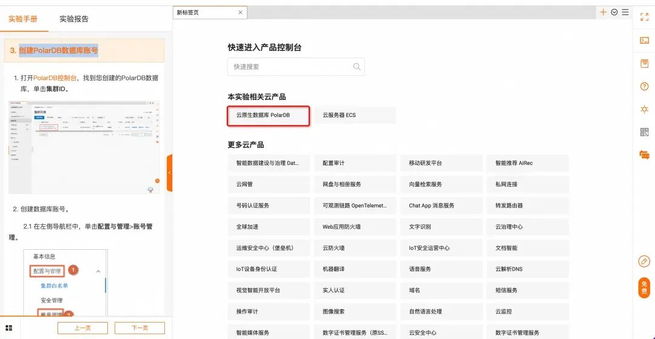
Task: Click the orange 免费 badge
Action: tap(644, 287)
